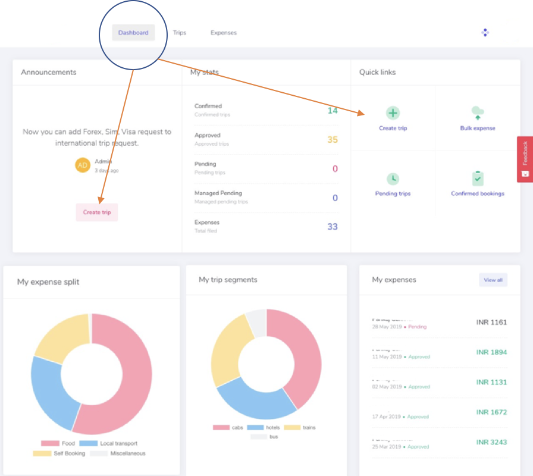Click the Pending trips clock icon

pos(393,179)
